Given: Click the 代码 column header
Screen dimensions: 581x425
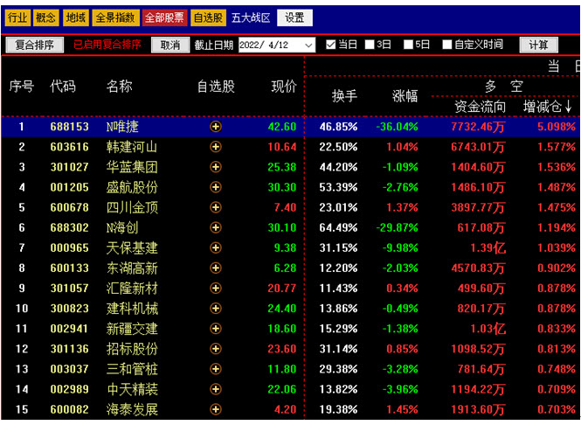Looking at the screenshot, I should (63, 87).
